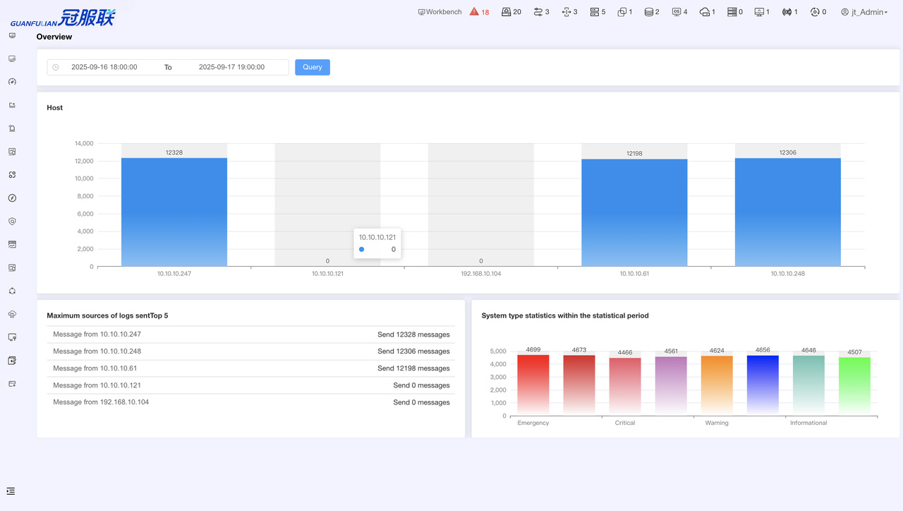Screen dimensions: 903x511
Task: Open the compass icon in left sidebar
Action: coord(12,198)
